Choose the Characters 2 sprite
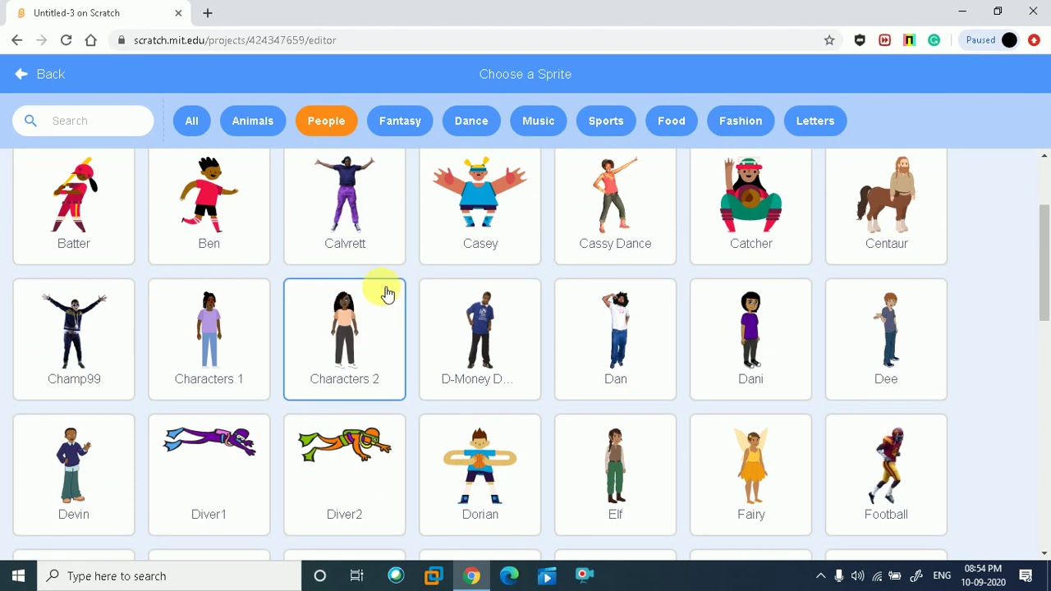 click(344, 339)
